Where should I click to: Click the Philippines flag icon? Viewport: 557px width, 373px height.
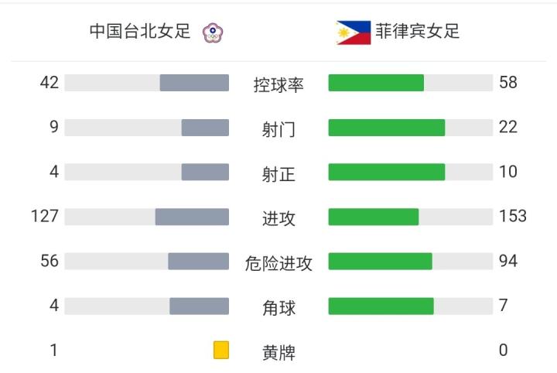click(x=354, y=33)
